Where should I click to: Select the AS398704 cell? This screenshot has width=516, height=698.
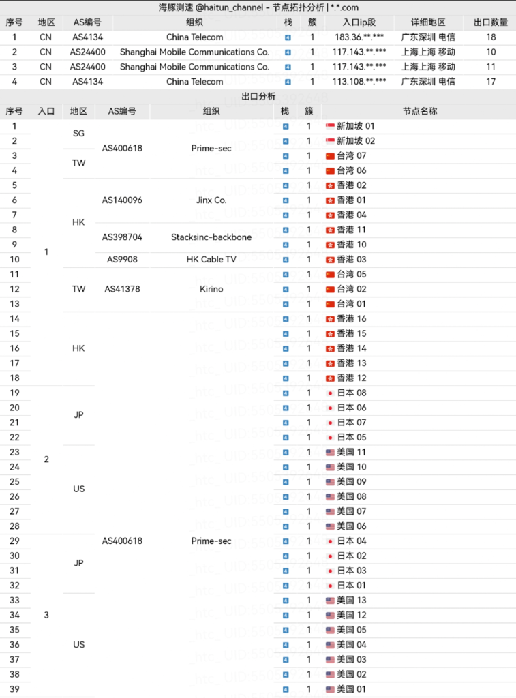pos(122,237)
